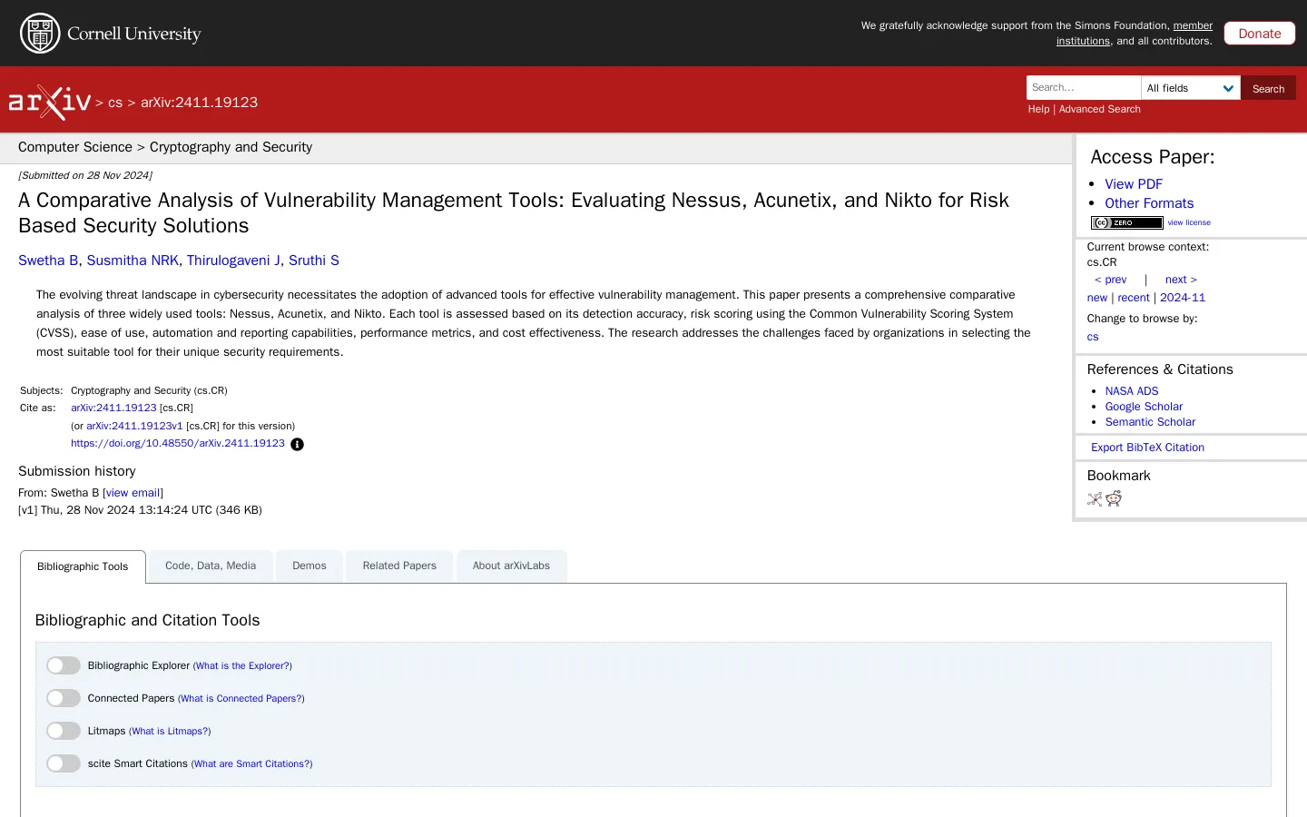Image resolution: width=1307 pixels, height=817 pixels.
Task: Click the Cornell University logo
Action: (111, 34)
